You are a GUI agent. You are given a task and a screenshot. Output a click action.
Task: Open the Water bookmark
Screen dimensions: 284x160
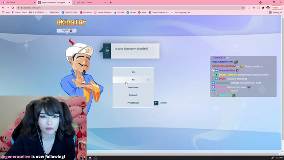(x=142, y=12)
